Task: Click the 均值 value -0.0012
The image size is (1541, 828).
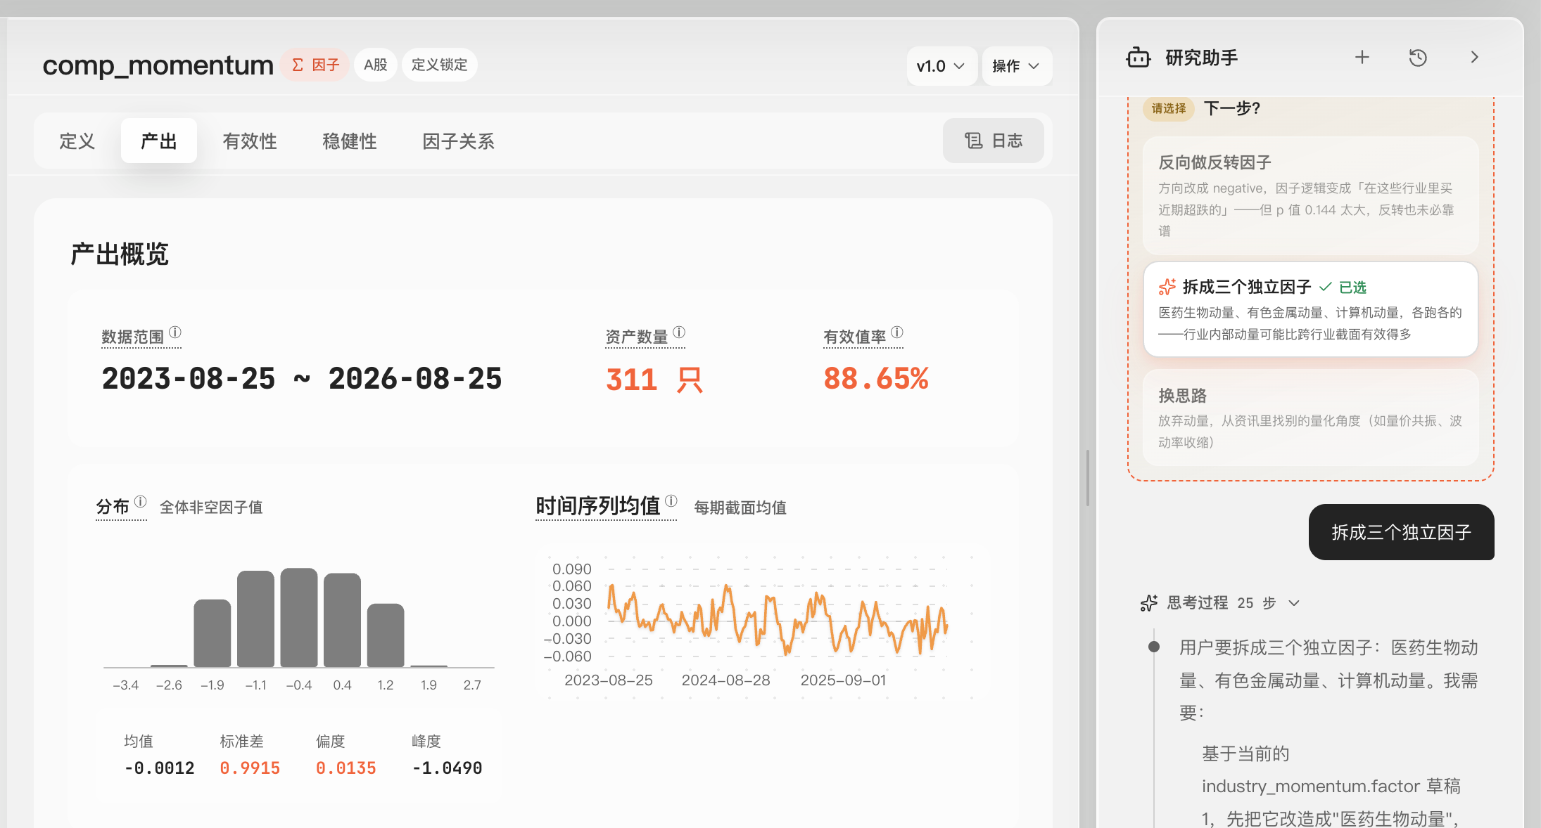Action: (x=159, y=768)
